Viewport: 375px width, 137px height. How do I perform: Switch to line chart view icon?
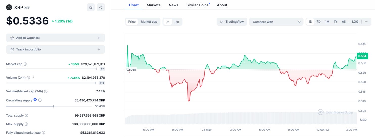coord(168,22)
